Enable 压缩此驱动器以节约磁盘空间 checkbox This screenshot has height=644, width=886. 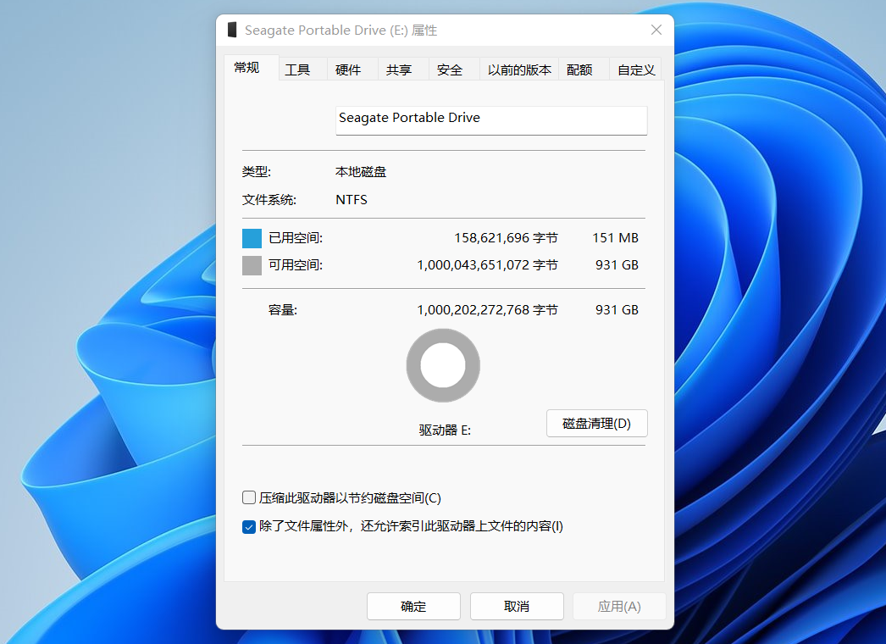(x=249, y=497)
